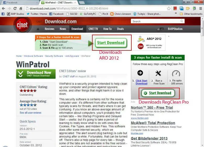This screenshot has width=204, height=147.
Task: Click the blue Average User Rating stars
Action: point(28,105)
